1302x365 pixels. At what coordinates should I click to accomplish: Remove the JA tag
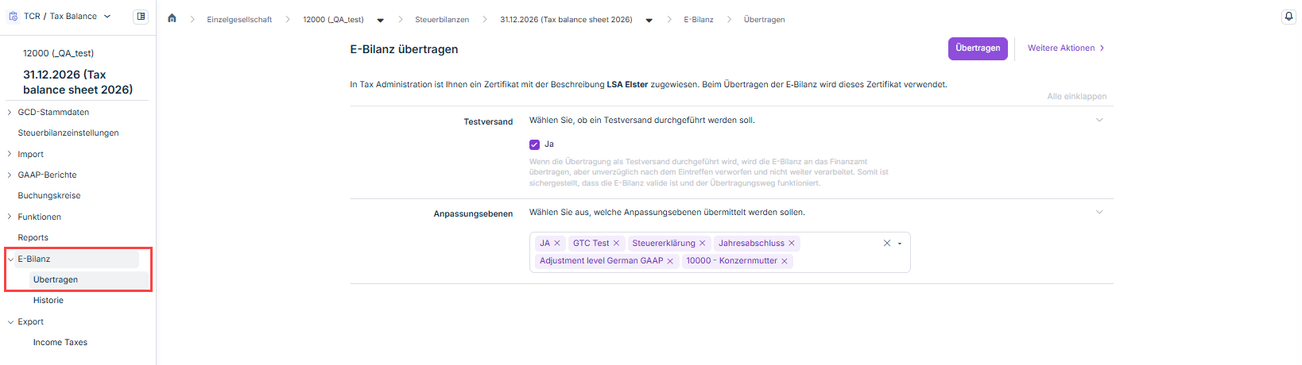click(557, 243)
